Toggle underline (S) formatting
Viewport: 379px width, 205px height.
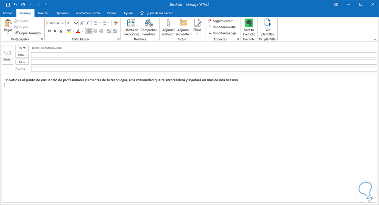[61, 31]
